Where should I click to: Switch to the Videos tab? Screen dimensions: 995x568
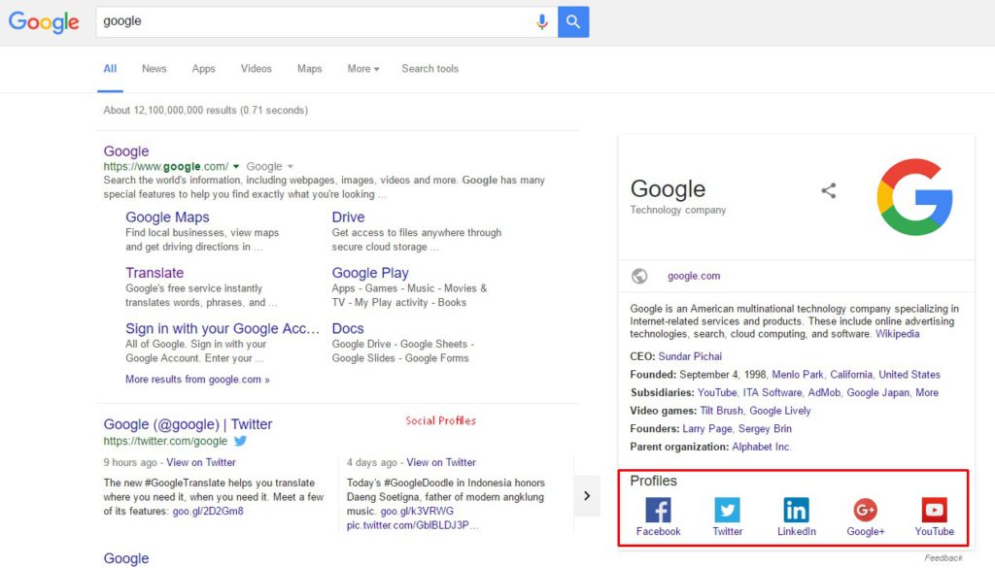pos(257,69)
